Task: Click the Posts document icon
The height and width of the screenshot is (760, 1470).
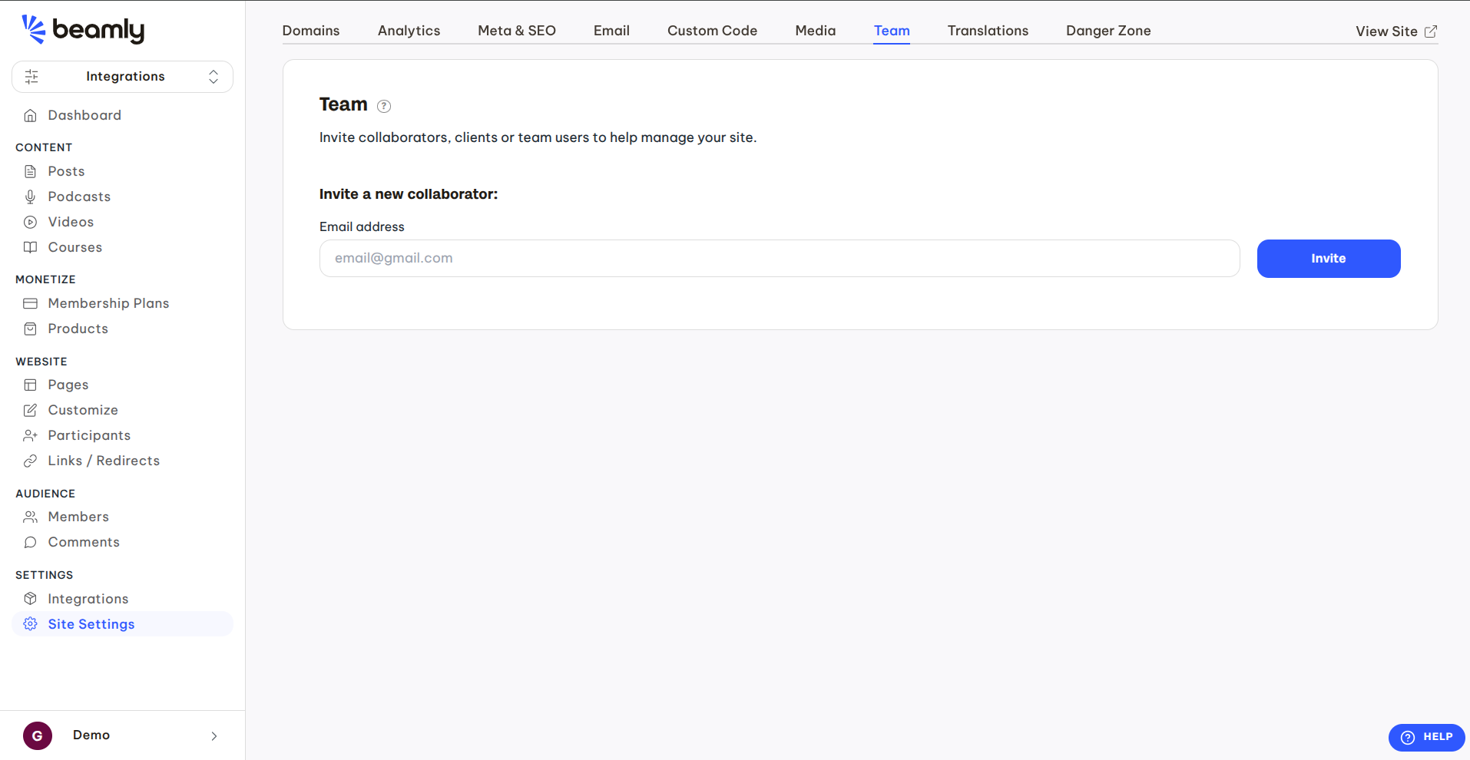Action: (x=31, y=171)
